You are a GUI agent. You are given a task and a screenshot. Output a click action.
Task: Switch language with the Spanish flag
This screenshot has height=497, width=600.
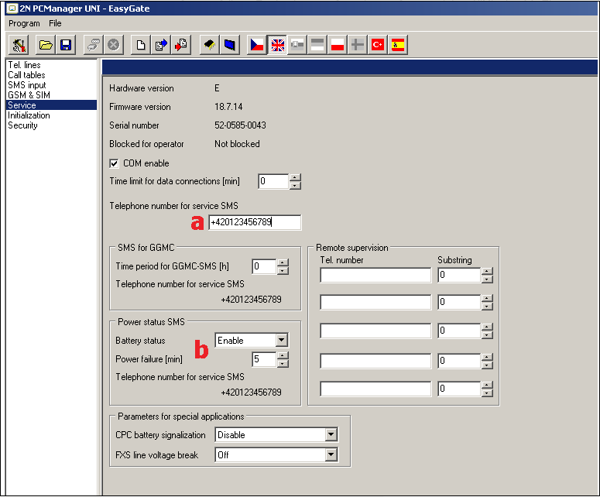coord(398,45)
